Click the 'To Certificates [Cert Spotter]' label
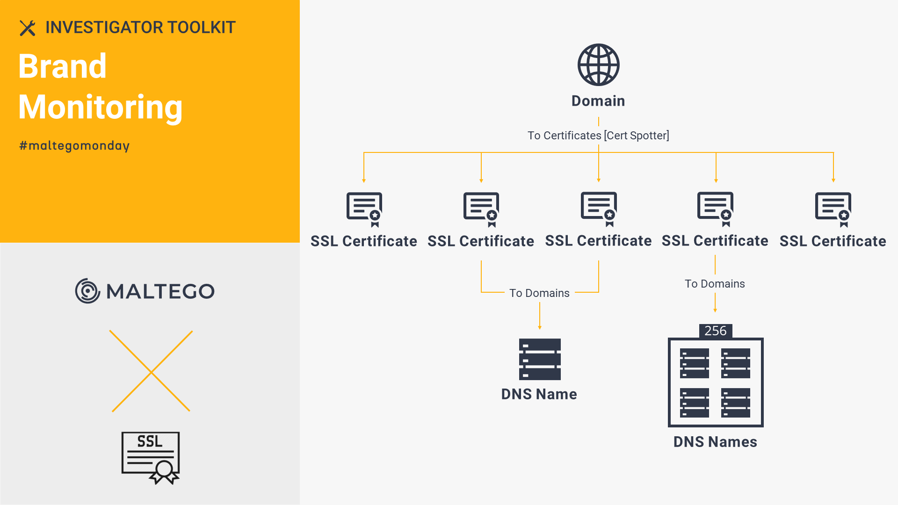Screen dimensions: 898x505 click(598, 136)
